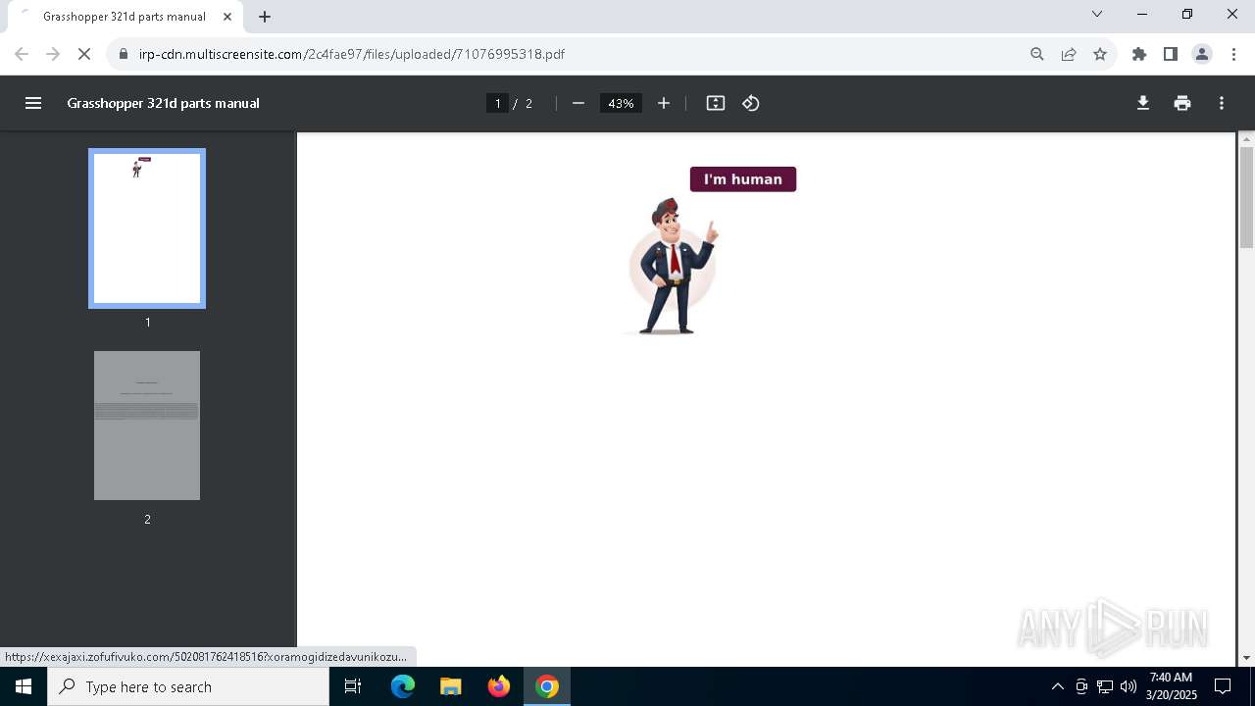Launch Microsoft Edge from taskbar

point(403,686)
